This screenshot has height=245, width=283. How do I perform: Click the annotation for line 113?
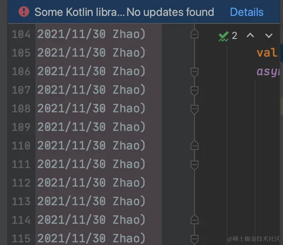pyautogui.click(x=91, y=201)
